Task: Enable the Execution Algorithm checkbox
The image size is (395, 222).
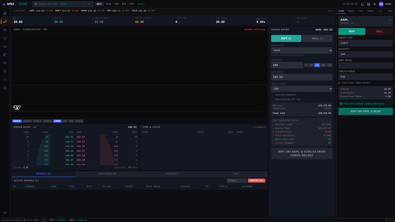Action: point(272,95)
